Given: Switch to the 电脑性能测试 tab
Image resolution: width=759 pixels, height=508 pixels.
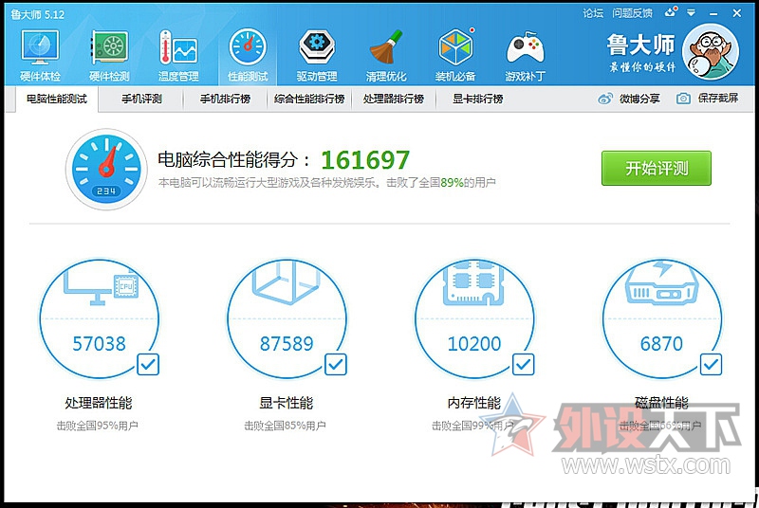Looking at the screenshot, I should pos(57,100).
